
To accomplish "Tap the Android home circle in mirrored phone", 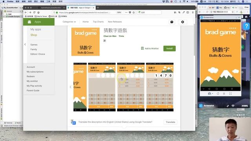I will tap(216, 89).
